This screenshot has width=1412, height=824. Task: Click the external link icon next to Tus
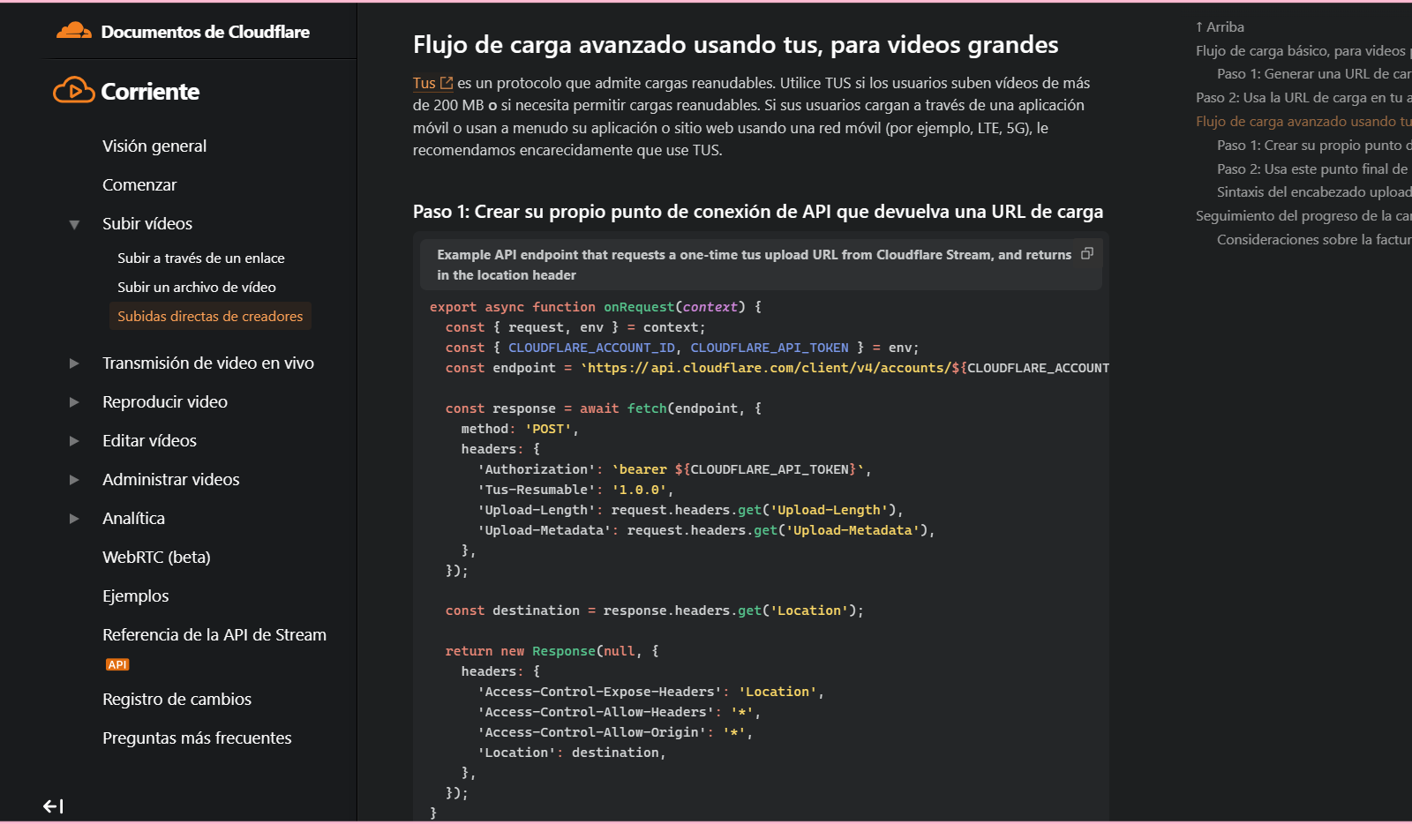447,83
